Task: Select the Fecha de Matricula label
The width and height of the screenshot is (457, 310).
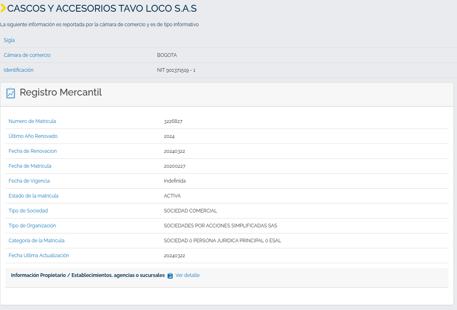Action: [x=30, y=166]
